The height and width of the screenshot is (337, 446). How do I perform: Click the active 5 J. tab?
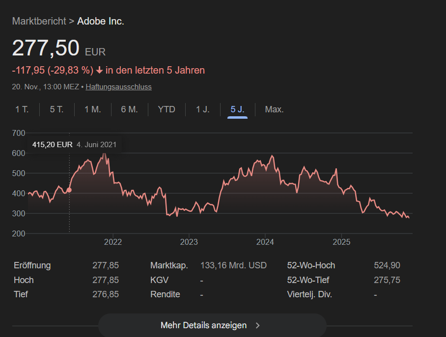point(238,109)
